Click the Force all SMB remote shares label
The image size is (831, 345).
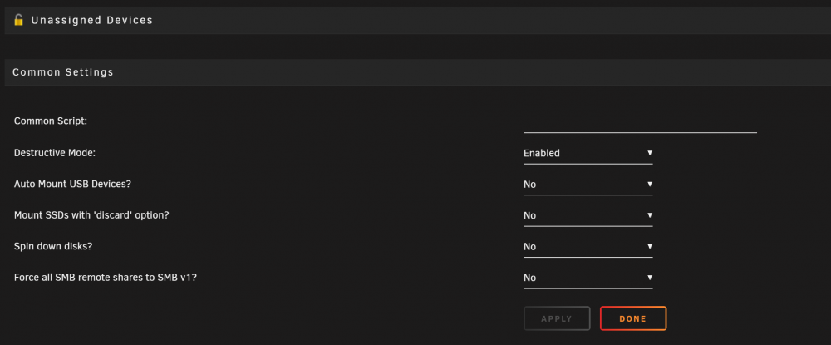[105, 278]
